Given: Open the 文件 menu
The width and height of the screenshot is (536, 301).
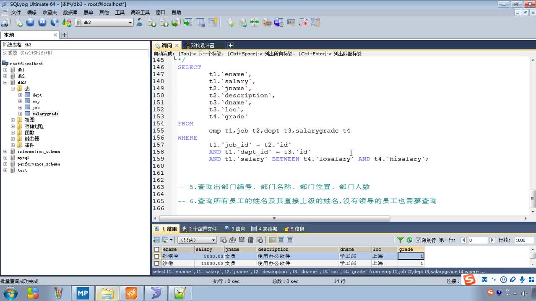Looking at the screenshot, I should click(16, 13).
